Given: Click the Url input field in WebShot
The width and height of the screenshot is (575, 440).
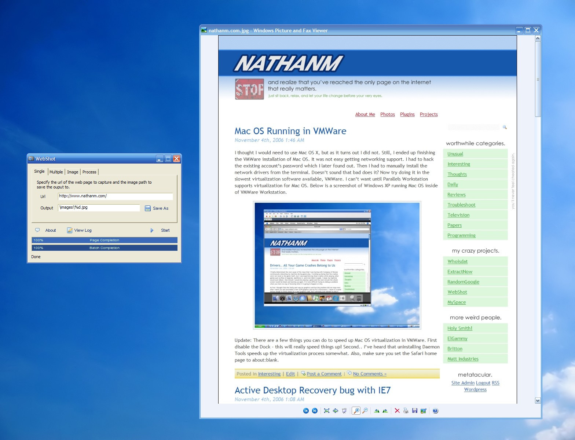Looking at the screenshot, I should tap(116, 196).
